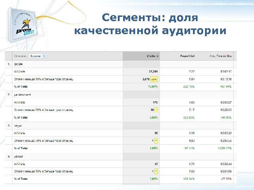Screen dimensions: 254x190
Task: Select ydirect pages per visit 7.00
Action: click(192, 171)
